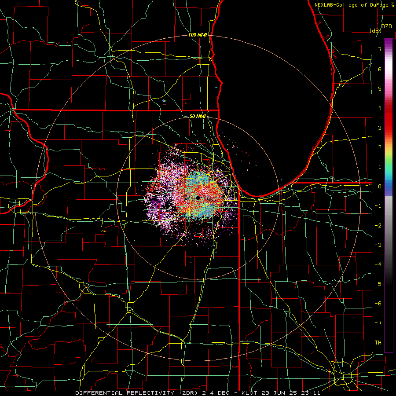Click scale value 0 on color legend
The image size is (396, 396).
click(x=380, y=187)
